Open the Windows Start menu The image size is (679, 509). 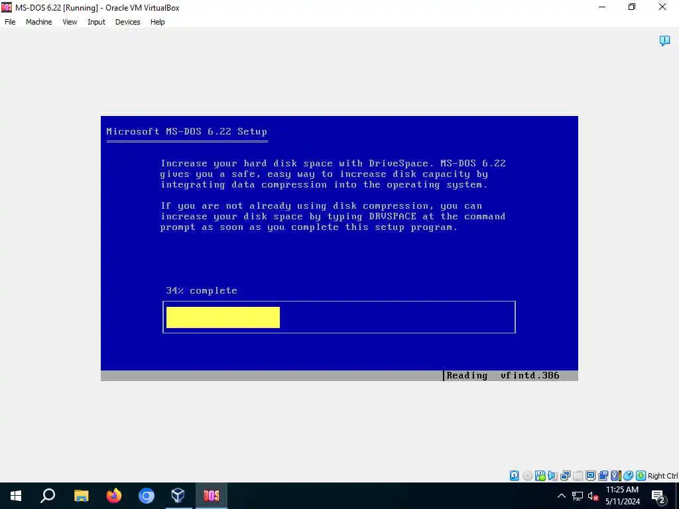(16, 496)
